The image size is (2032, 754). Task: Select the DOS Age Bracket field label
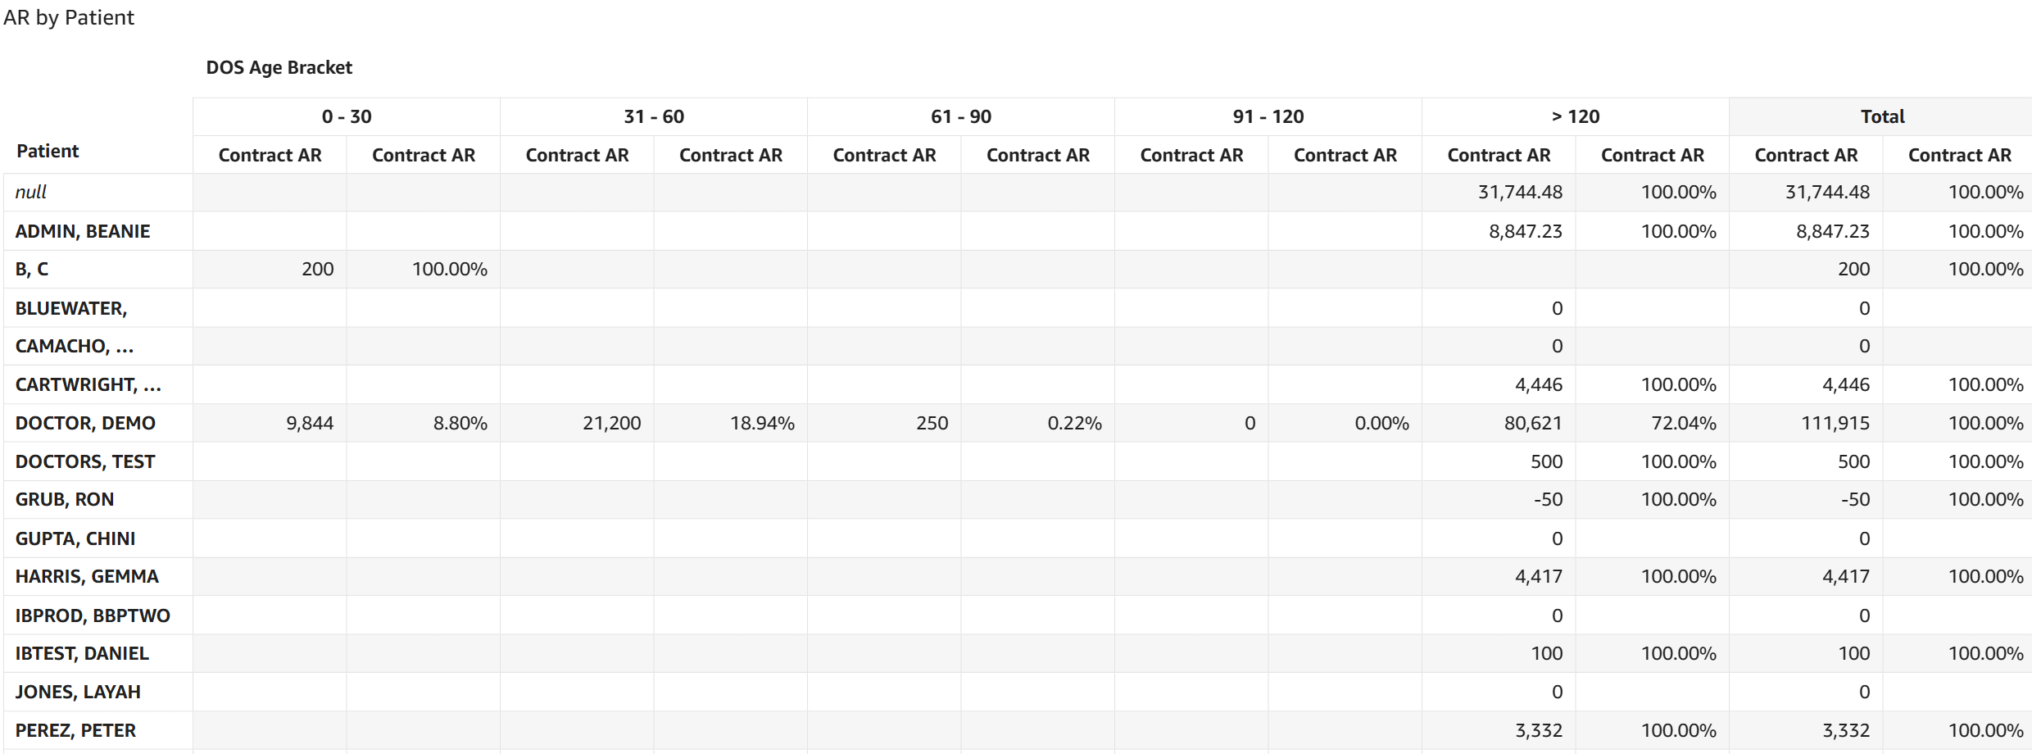[279, 68]
